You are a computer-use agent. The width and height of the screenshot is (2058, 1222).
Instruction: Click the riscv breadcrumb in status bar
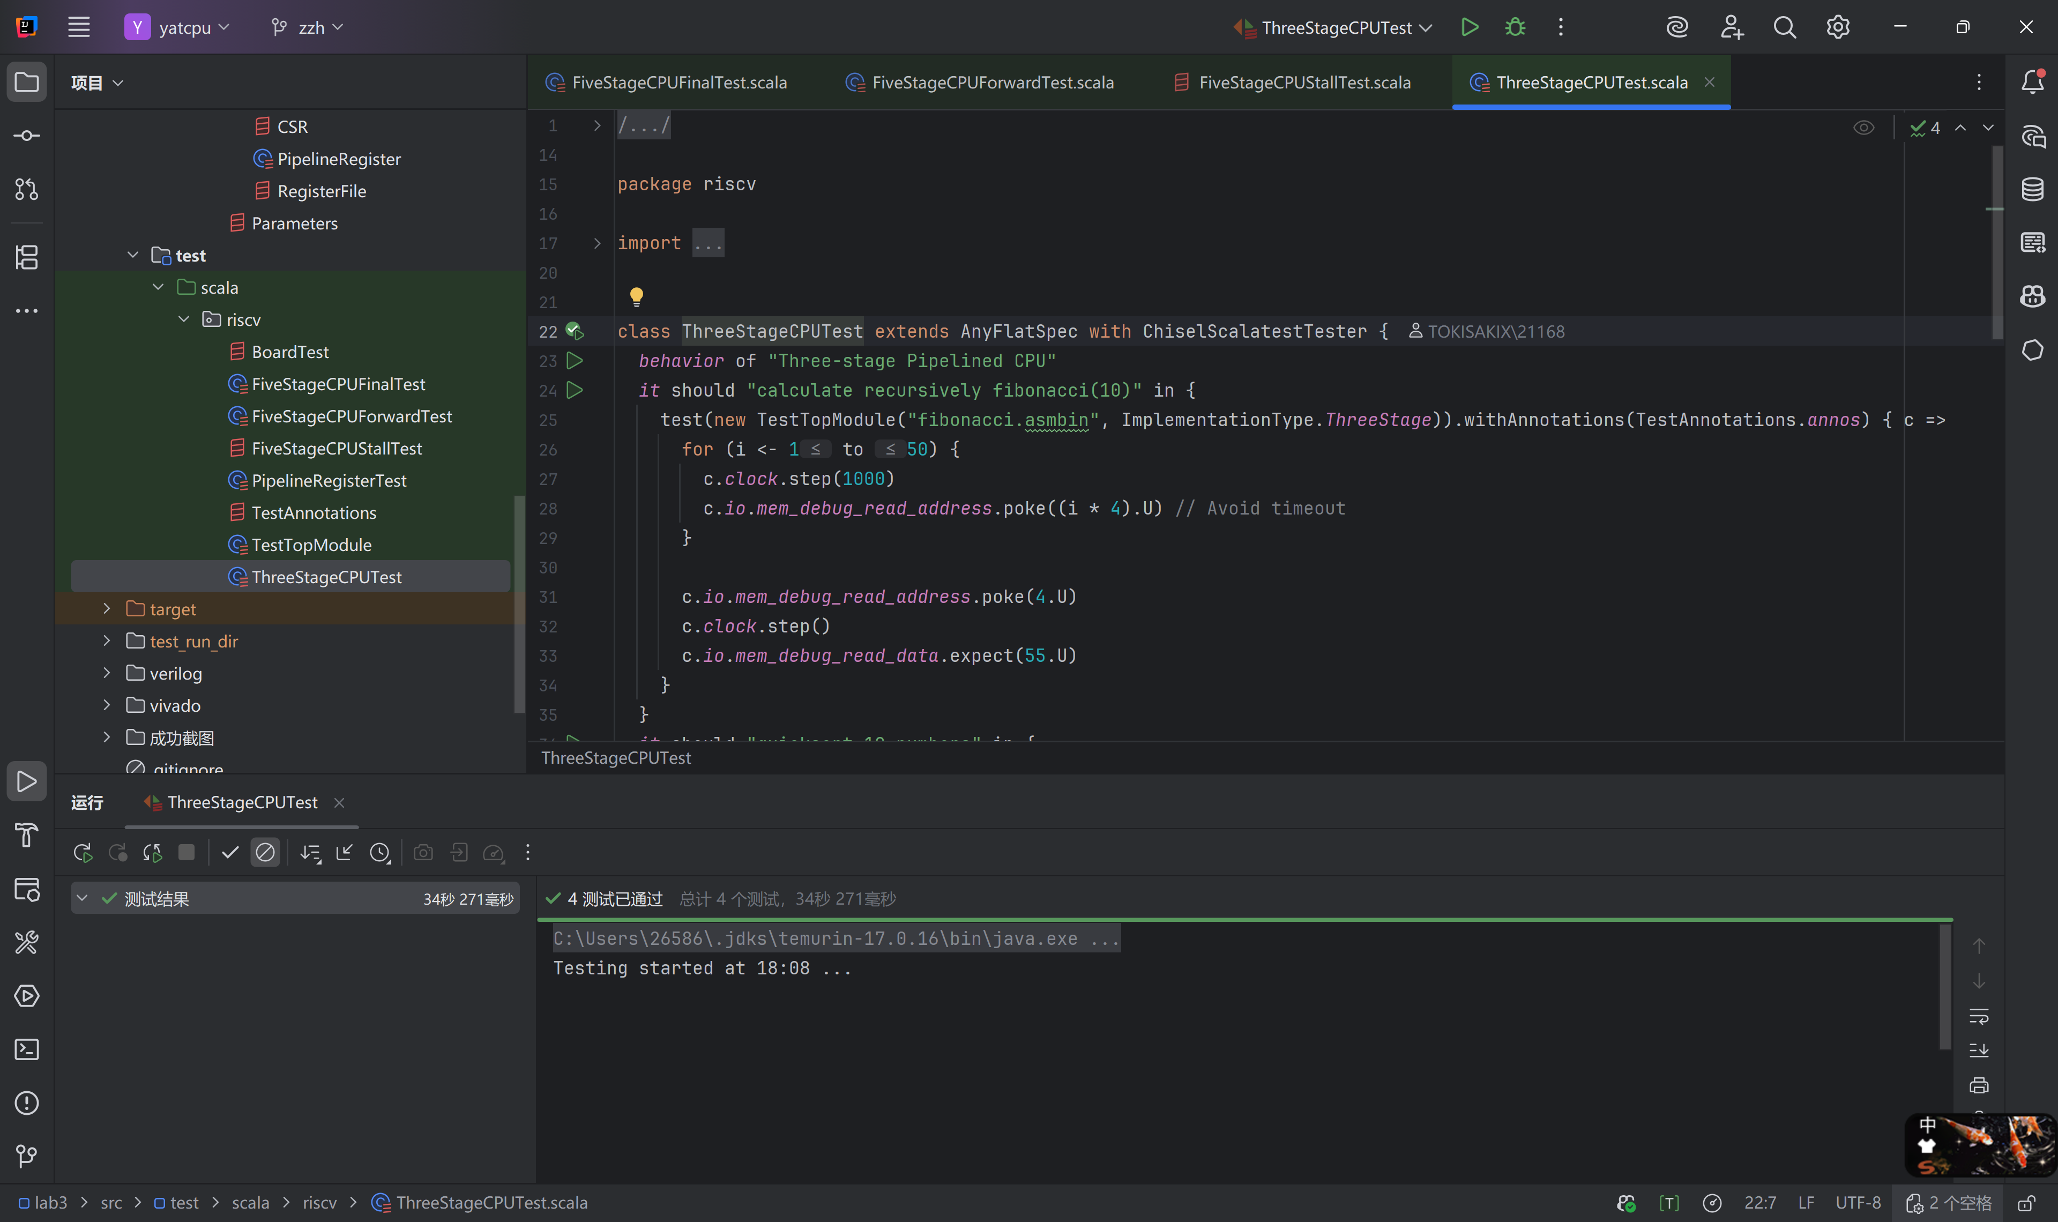[x=319, y=1202]
